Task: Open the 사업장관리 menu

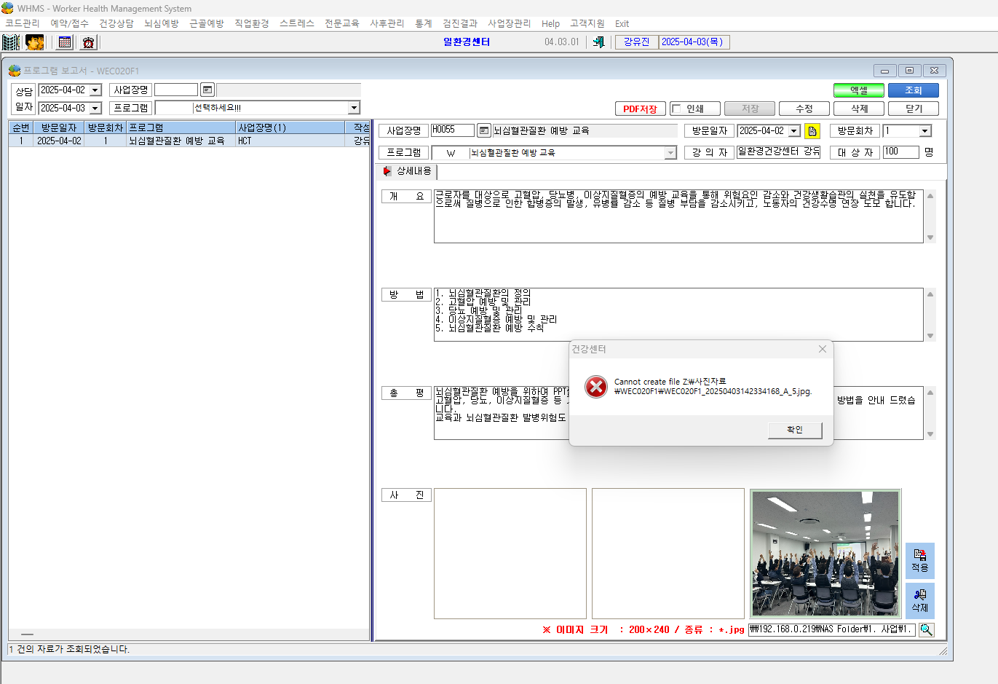Action: point(510,23)
